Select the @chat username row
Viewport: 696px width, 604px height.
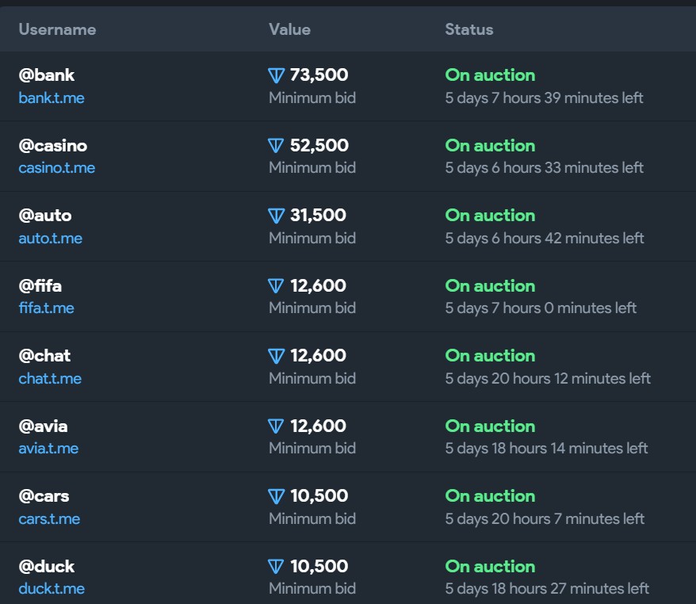pos(45,356)
